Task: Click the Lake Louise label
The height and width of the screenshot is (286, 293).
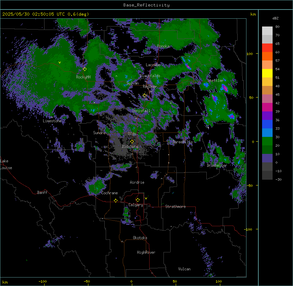Action: tap(6, 164)
